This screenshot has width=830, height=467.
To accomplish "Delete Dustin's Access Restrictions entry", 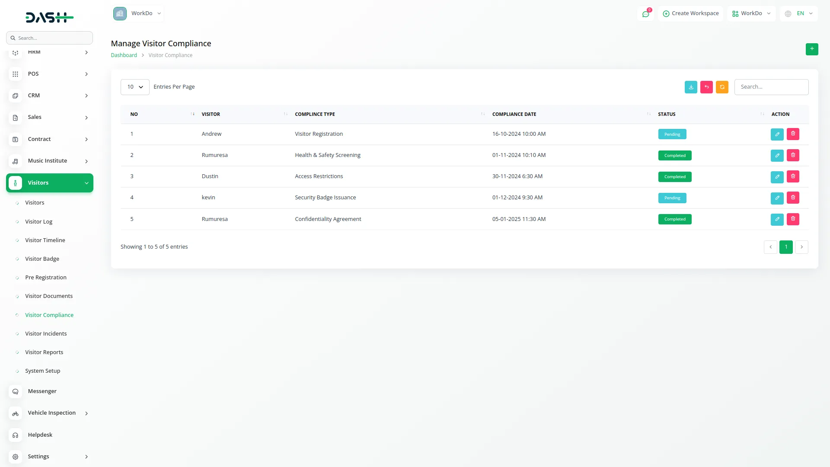I will 793,176.
